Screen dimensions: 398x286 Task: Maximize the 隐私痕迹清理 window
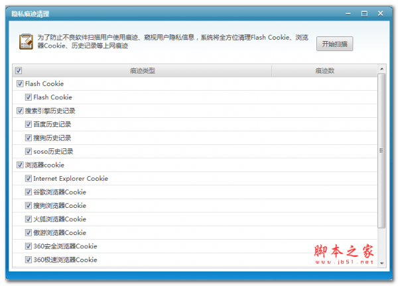364,14
